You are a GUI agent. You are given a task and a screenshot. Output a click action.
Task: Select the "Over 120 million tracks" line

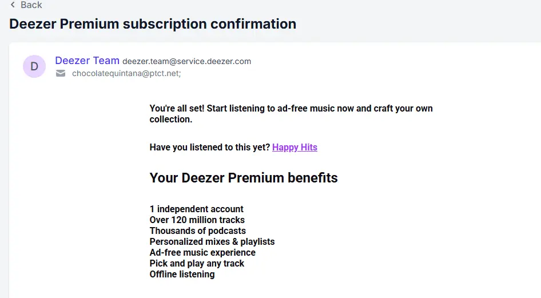pos(197,220)
